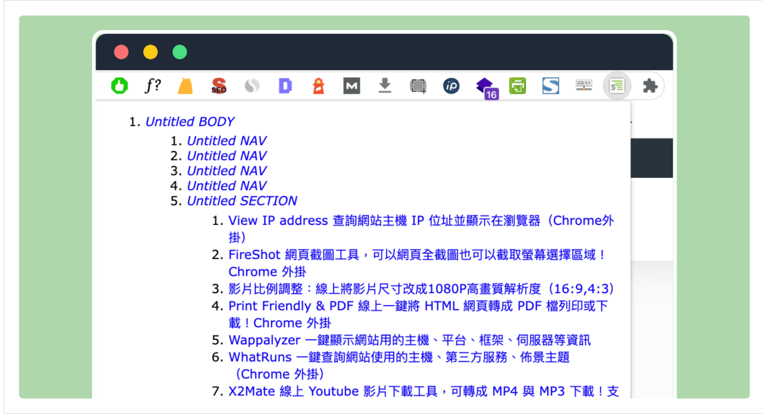
Task: Open the Chrome extensions puzzle piece menu
Action: click(x=650, y=85)
